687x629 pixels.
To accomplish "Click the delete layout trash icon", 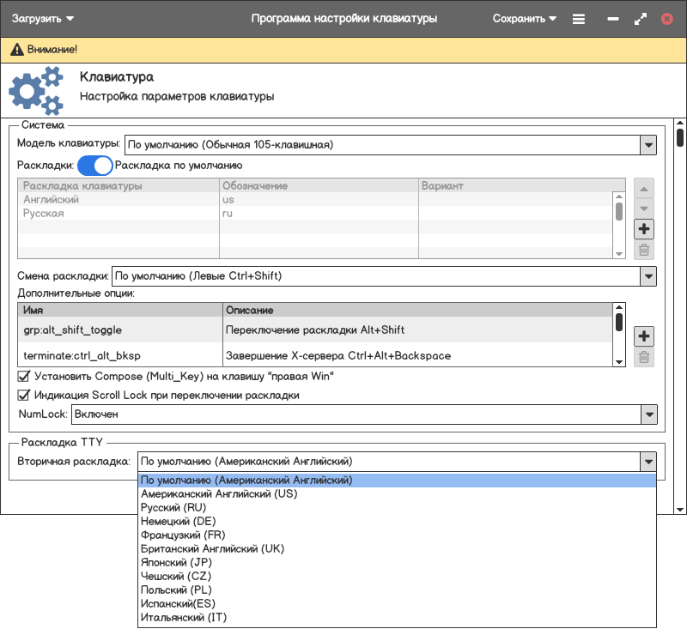I will click(x=644, y=250).
